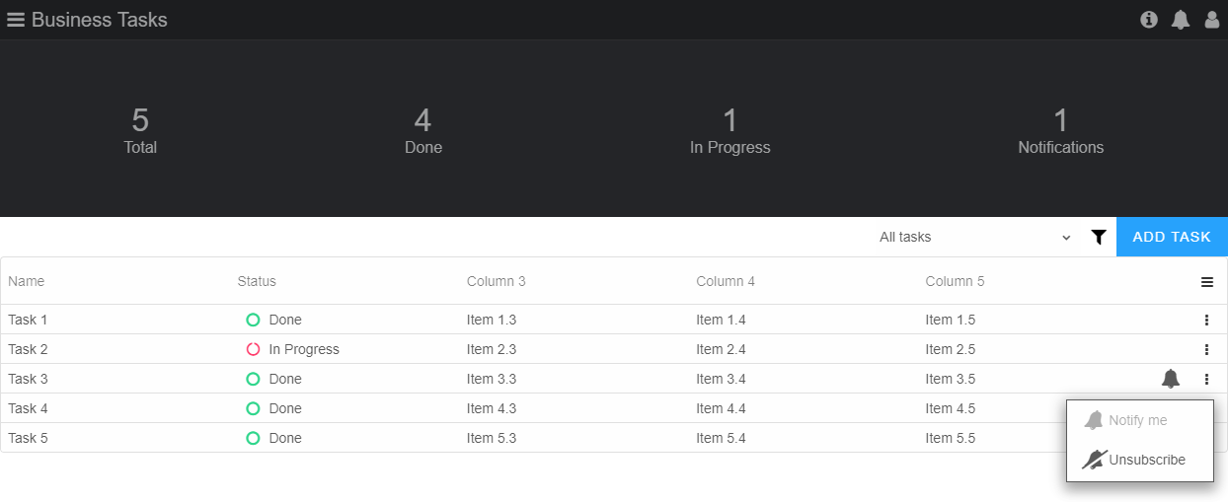Open the three-dot menu for Task 2
Viewport: 1228px width, 502px height.
(1206, 349)
